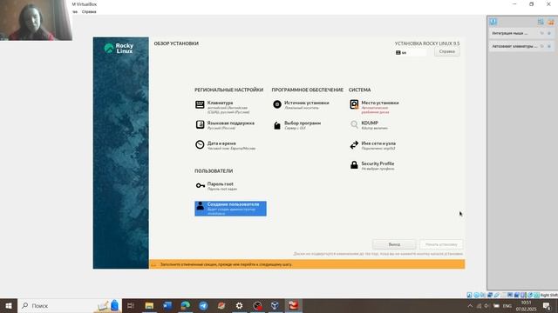Click the Right Shift host key indicator

pos(548,296)
